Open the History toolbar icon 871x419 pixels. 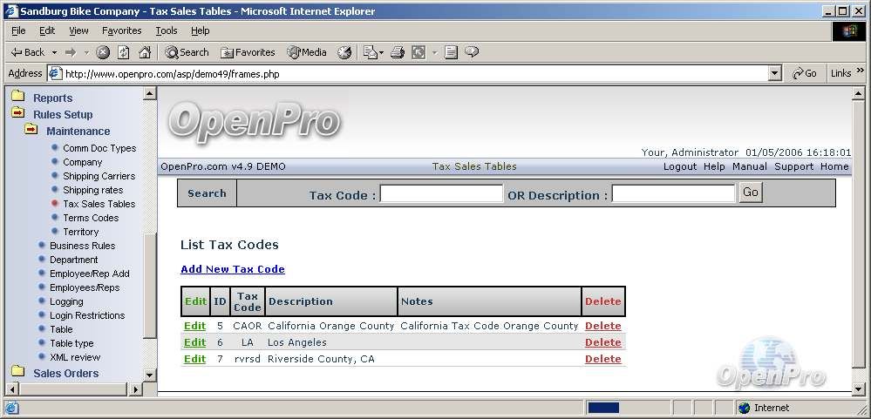[344, 52]
